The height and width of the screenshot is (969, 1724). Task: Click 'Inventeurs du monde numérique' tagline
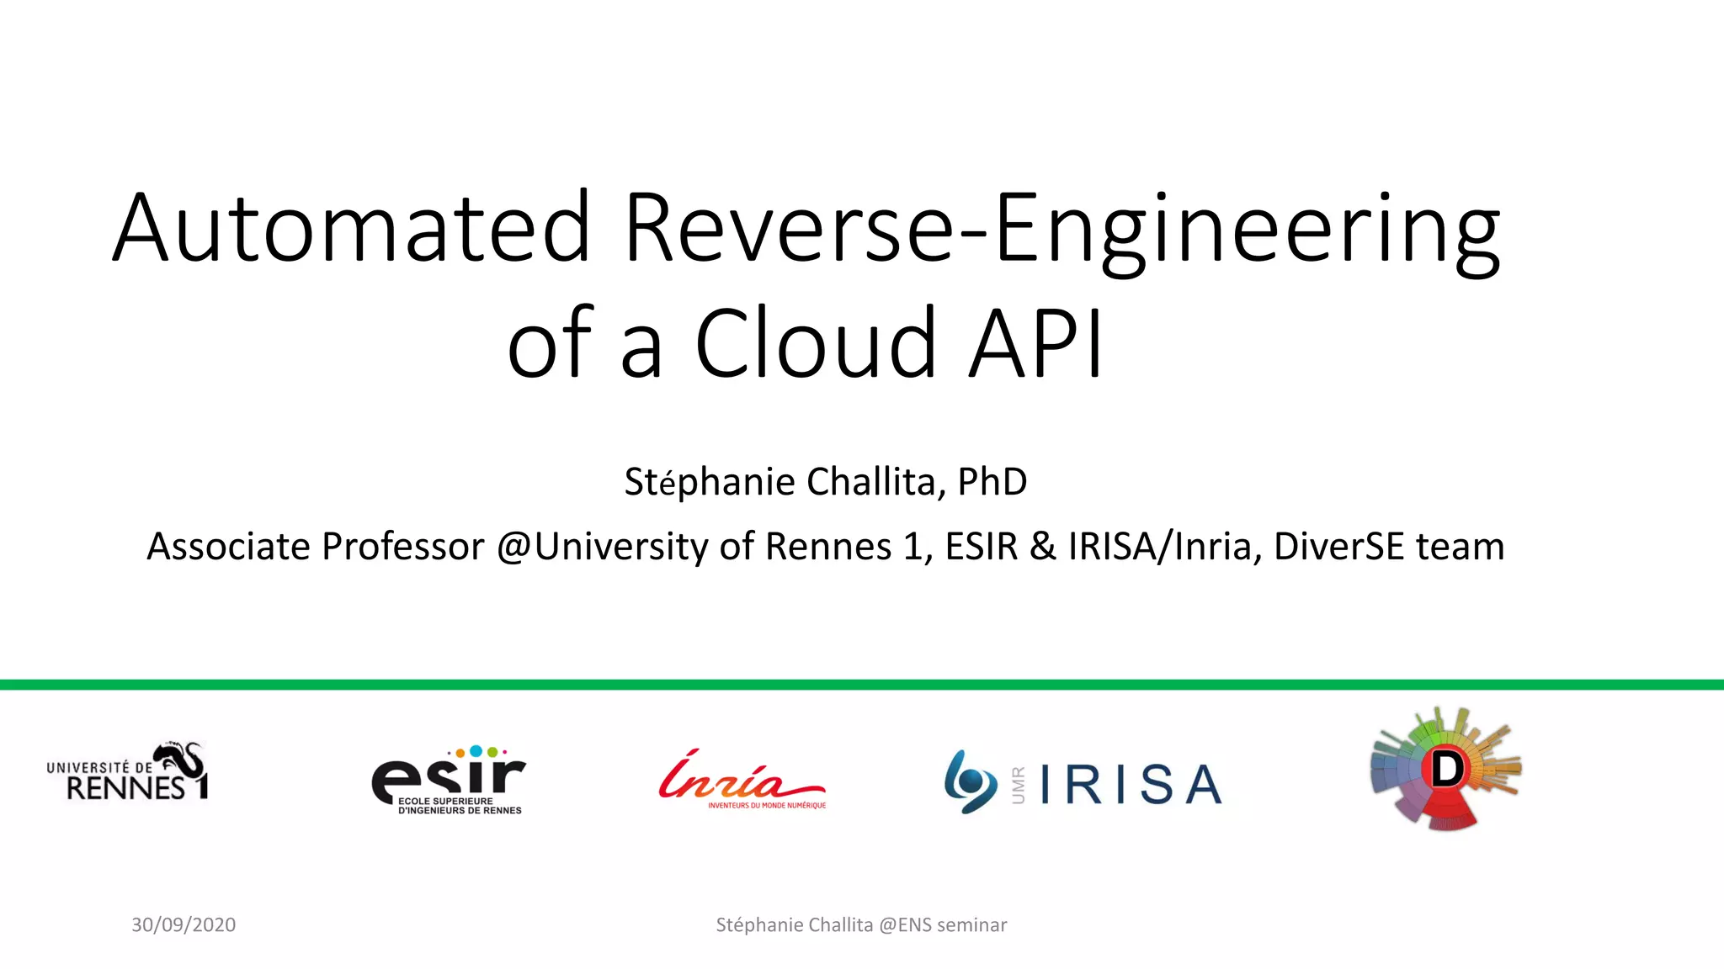point(766,806)
